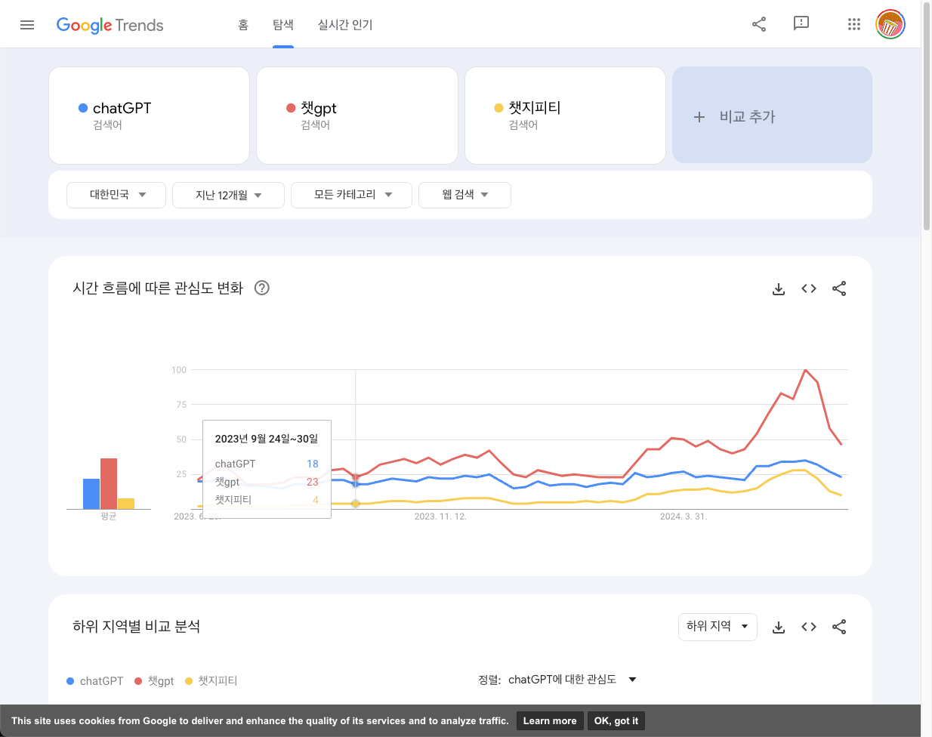This screenshot has width=932, height=737.
Task: Expand the 하위 지역 selector
Action: point(717,627)
